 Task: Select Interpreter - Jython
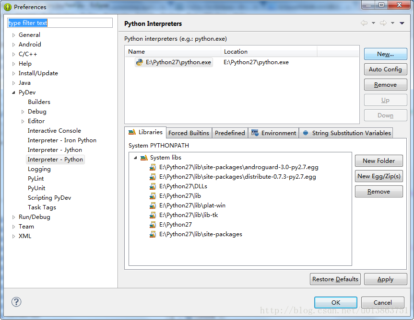(55, 150)
